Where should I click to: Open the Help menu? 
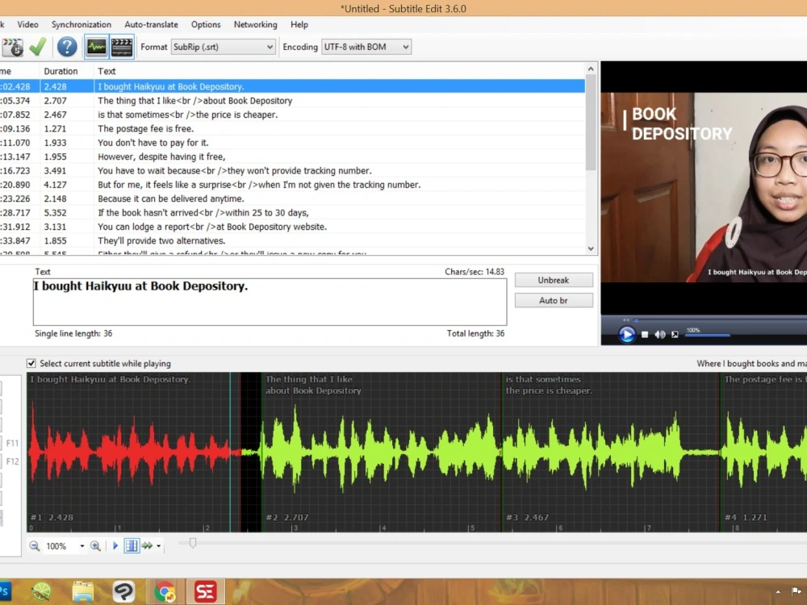tap(299, 24)
